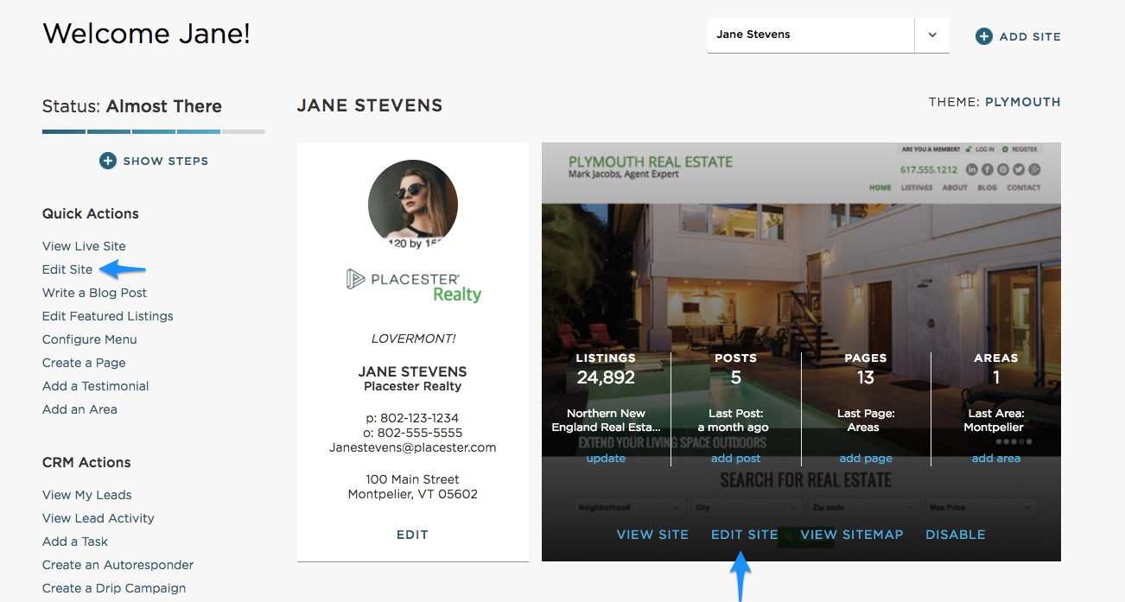
Task: Click the Almost There status progress bar
Action: click(154, 131)
